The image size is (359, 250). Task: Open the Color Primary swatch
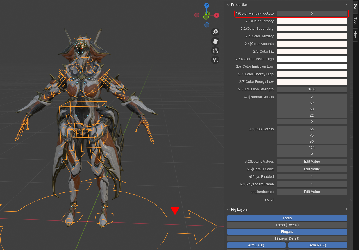point(312,21)
